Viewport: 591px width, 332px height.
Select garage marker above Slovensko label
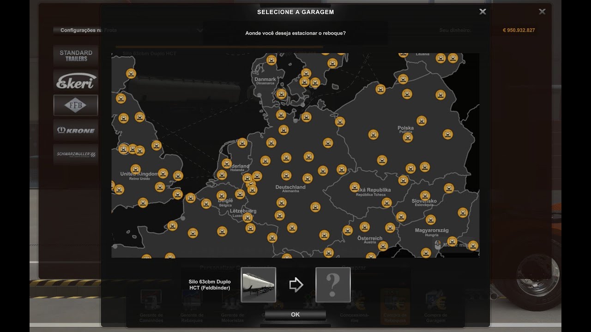(425, 196)
